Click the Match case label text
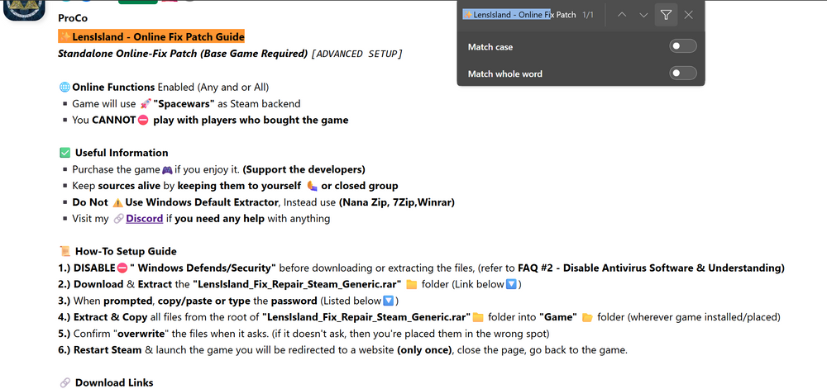827x389 pixels. coord(490,47)
